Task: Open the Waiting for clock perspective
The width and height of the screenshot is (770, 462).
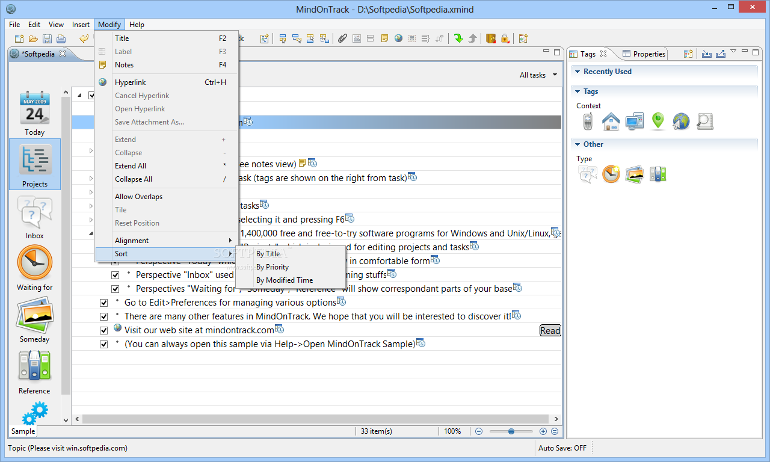Action: click(x=34, y=269)
